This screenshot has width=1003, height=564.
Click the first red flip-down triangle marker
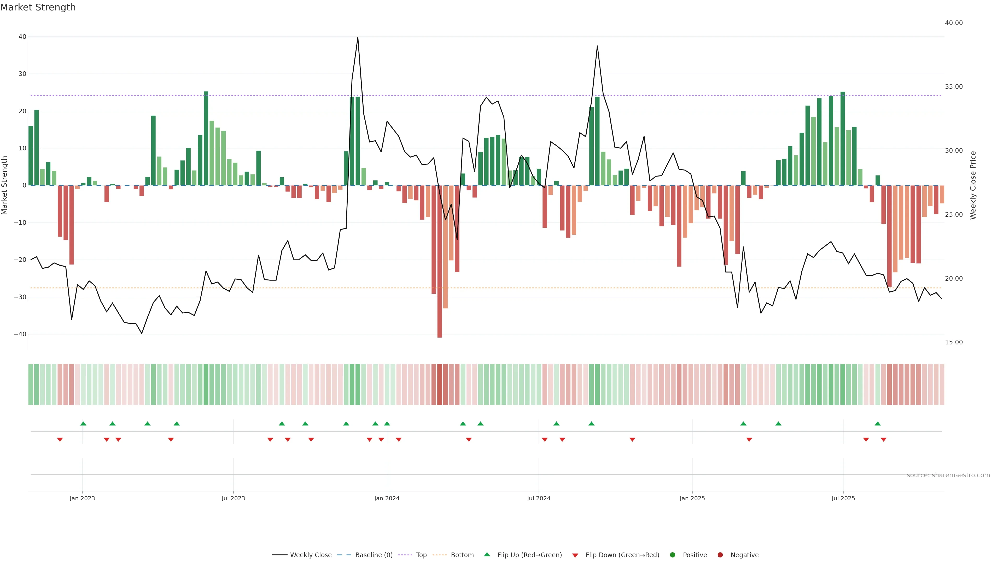60,439
